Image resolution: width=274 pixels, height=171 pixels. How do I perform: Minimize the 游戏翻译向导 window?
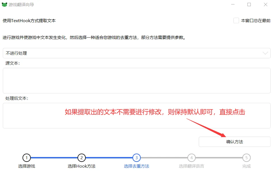pos(233,5)
